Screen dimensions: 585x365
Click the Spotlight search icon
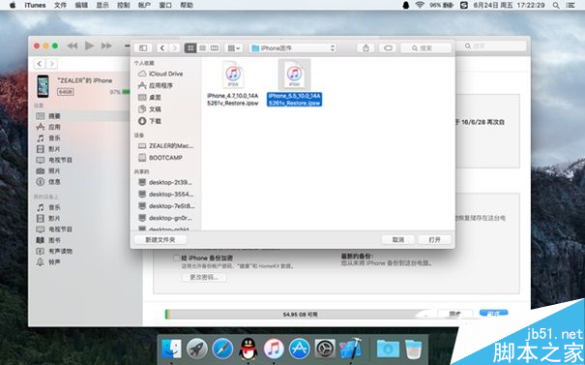click(x=556, y=5)
